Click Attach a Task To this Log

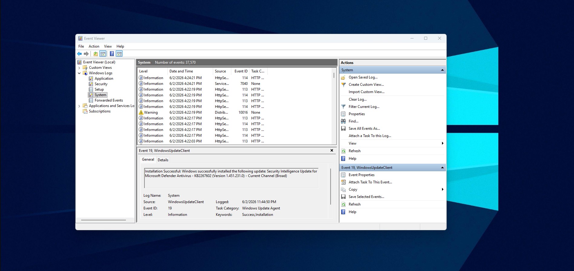click(x=370, y=136)
